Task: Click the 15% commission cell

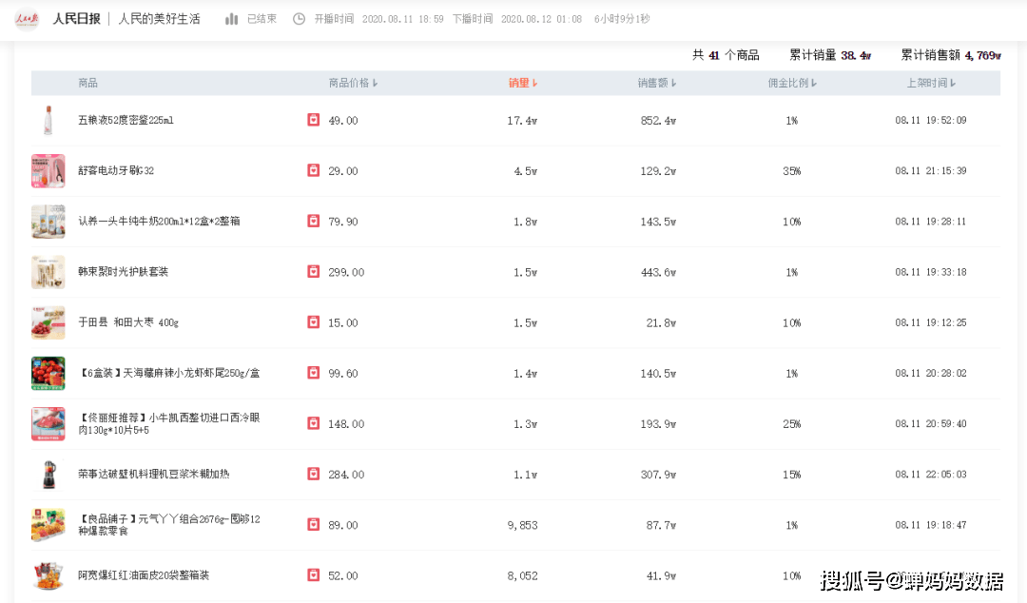Action: pos(792,475)
